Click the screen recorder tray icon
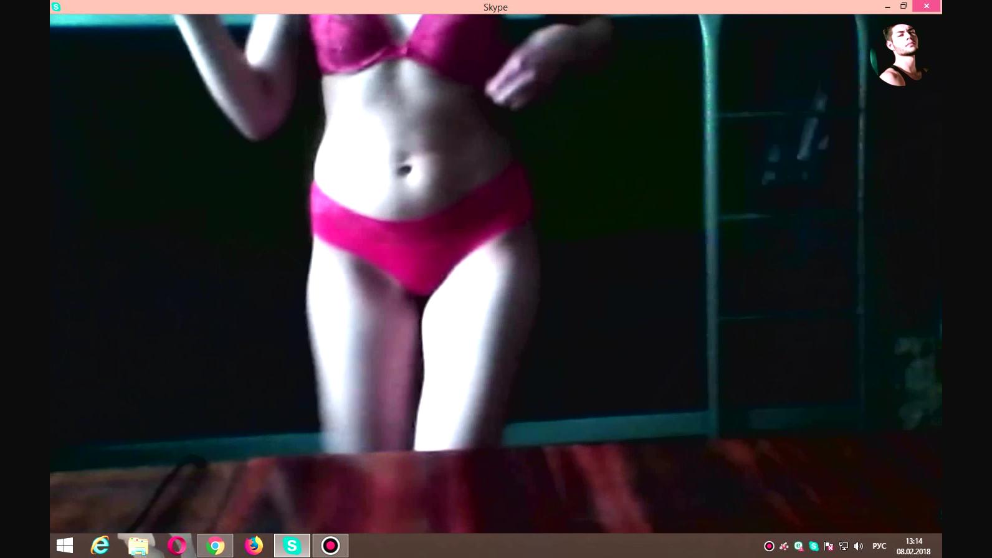 [x=769, y=546]
